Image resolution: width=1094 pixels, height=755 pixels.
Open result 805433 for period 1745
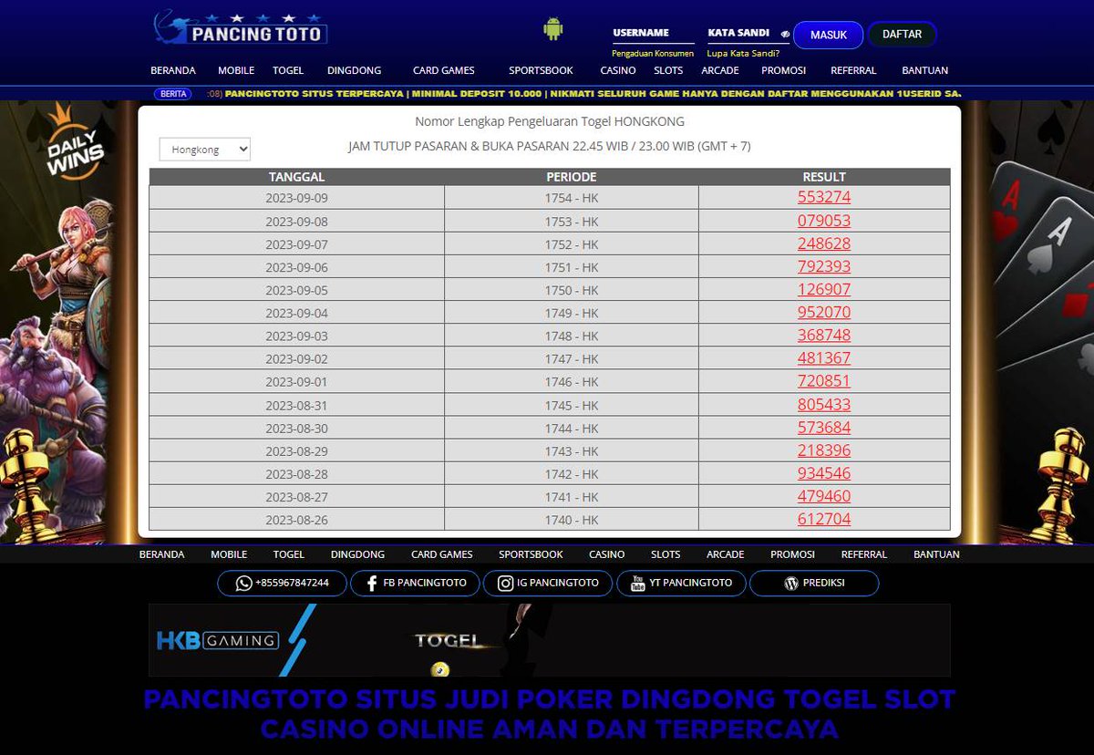tap(824, 404)
